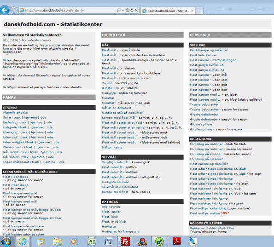Viewport: 274px width, 247px height.
Task: Open Flest mål link for topscorerliste
Action: click(109, 50)
